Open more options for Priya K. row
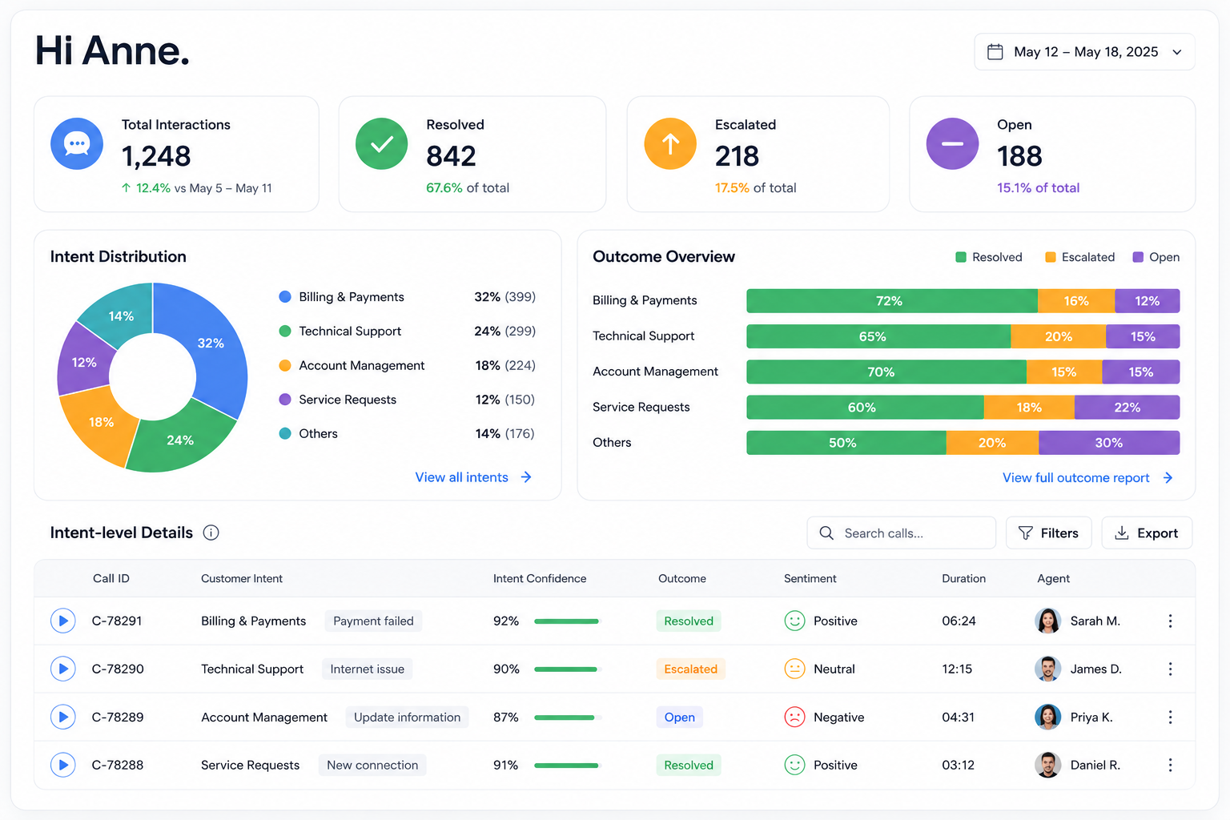Screen dimensions: 1230x820 tap(1170, 717)
